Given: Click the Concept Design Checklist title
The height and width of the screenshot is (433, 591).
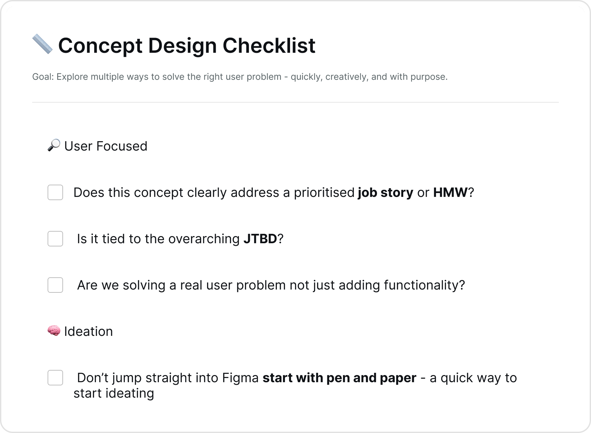Looking at the screenshot, I should 187,45.
